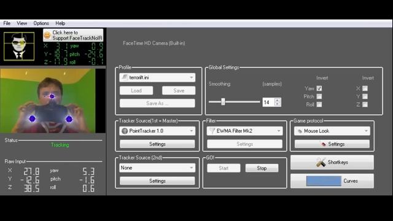Click Raw Input roll value 0.6
393x221 pixels.
(x=88, y=188)
